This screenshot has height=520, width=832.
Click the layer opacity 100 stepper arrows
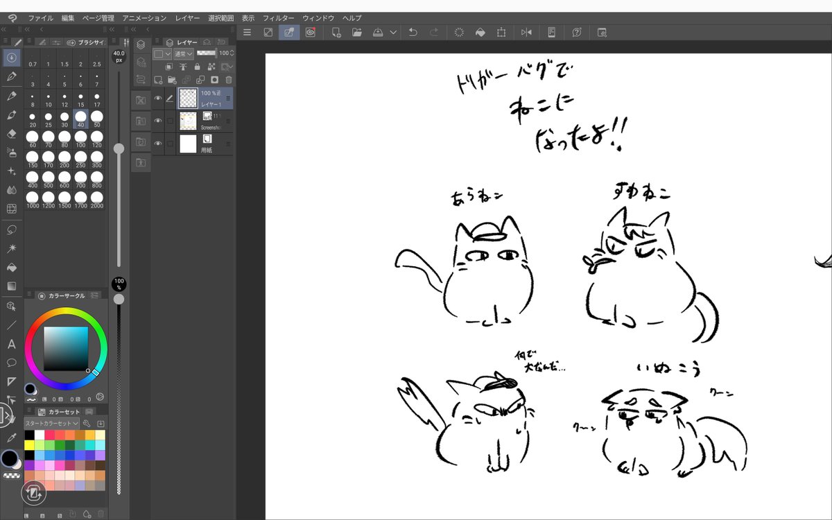[x=233, y=53]
